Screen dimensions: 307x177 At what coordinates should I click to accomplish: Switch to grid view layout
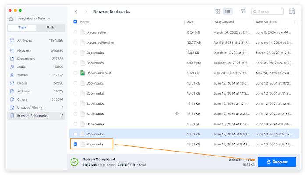tap(218, 11)
